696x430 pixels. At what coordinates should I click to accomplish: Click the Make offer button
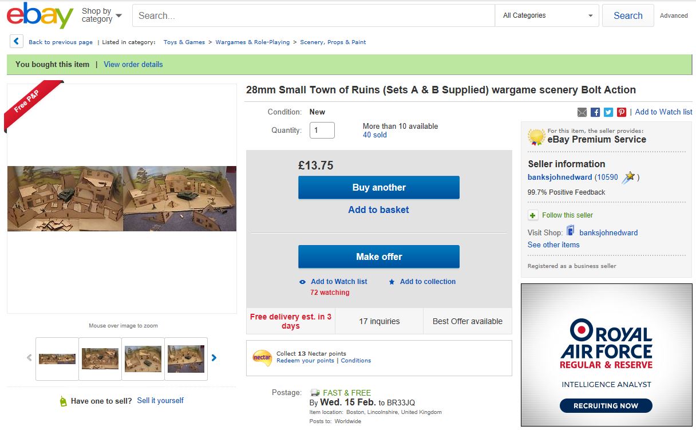pos(379,257)
